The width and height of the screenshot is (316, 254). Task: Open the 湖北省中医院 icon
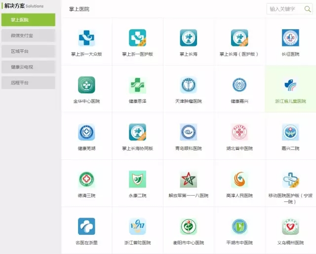(x=239, y=132)
